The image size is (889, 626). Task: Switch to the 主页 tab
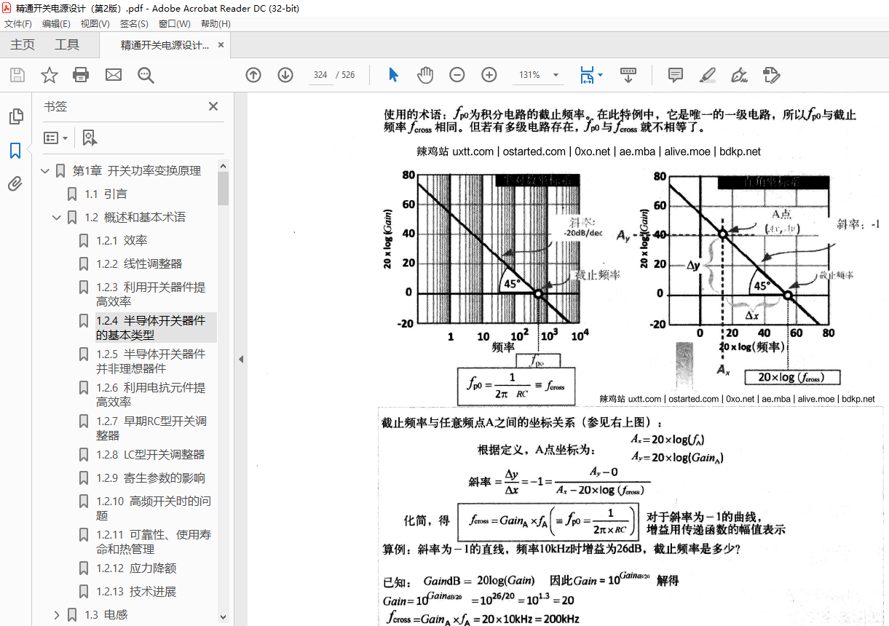[23, 44]
